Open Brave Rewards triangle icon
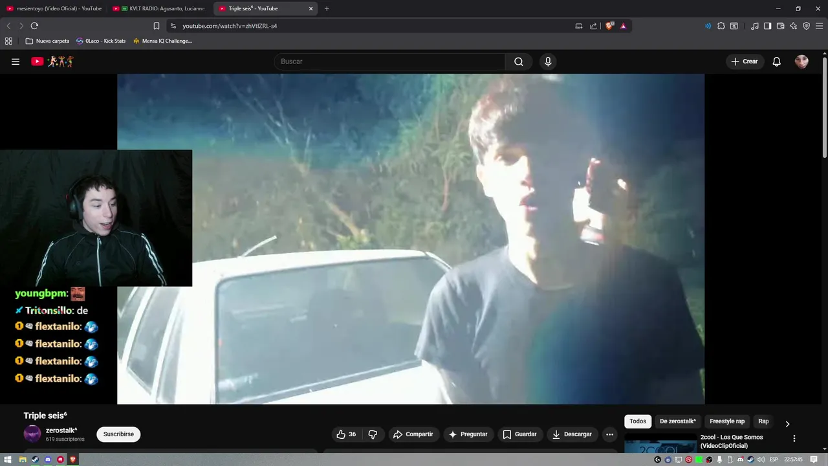 (x=623, y=26)
